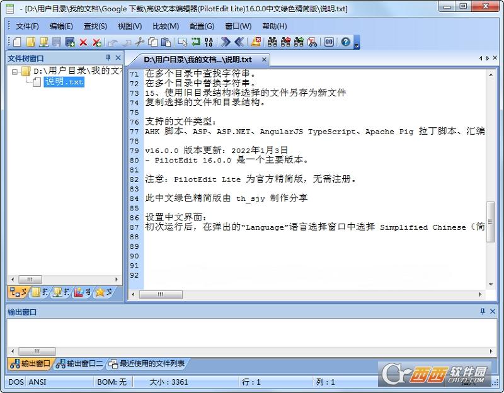This screenshot has width=504, height=393.
Task: Click the editor scroll-down arrow
Action: click(491, 285)
